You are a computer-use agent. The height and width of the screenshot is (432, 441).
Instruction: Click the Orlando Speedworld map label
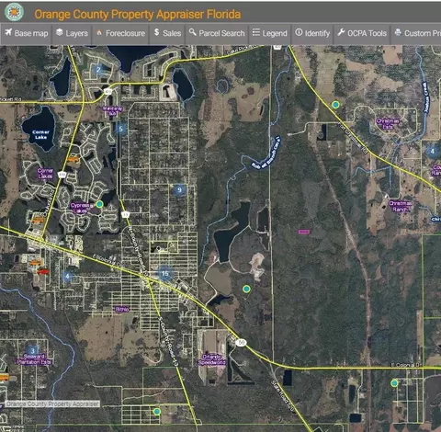tap(212, 359)
